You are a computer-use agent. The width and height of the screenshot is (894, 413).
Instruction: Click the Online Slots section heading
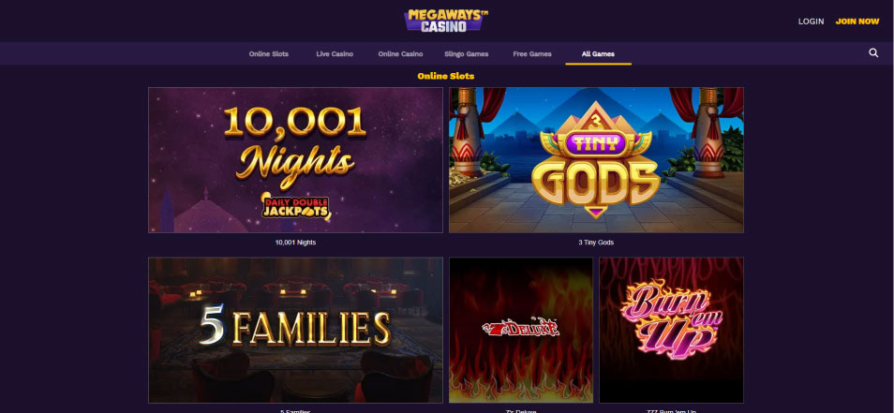point(446,76)
